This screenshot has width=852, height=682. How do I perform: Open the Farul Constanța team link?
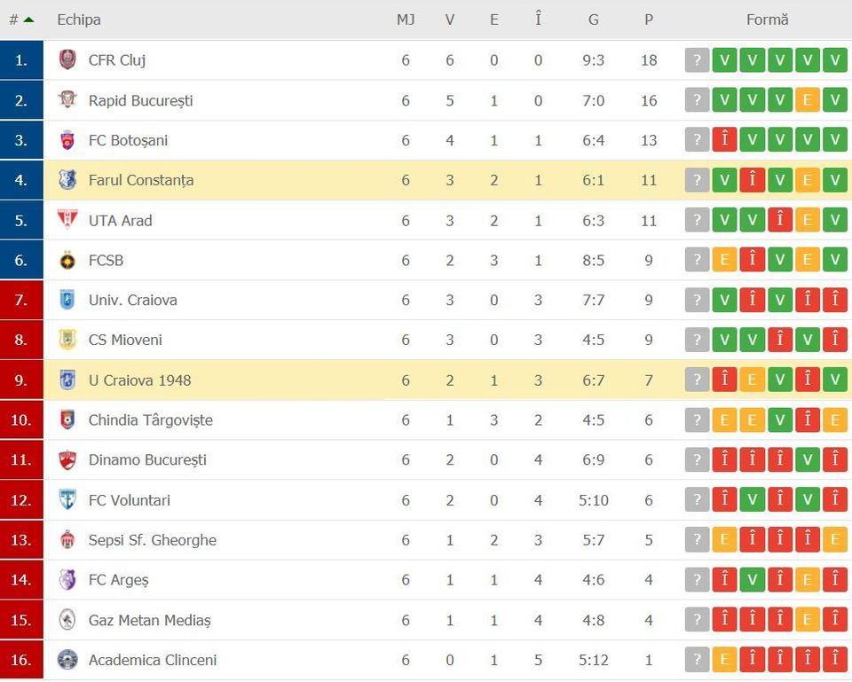tap(141, 180)
